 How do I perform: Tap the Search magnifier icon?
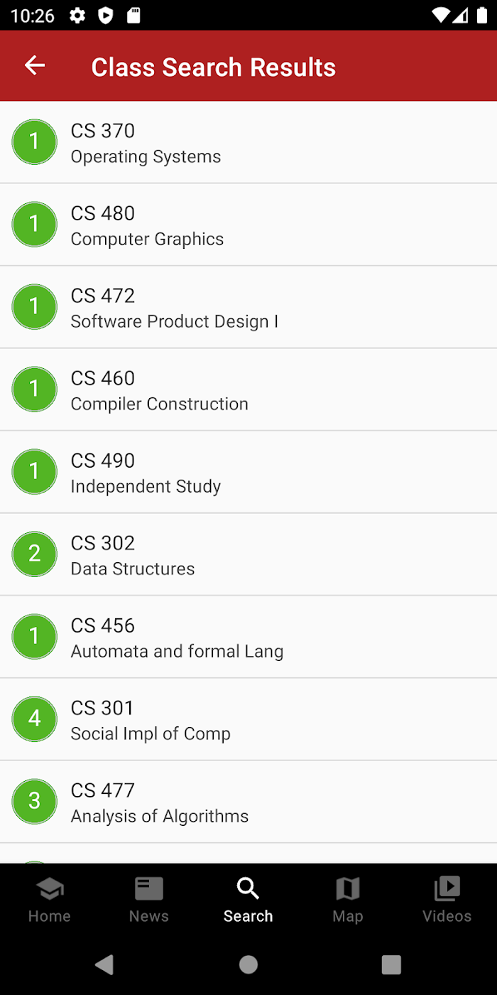click(248, 888)
